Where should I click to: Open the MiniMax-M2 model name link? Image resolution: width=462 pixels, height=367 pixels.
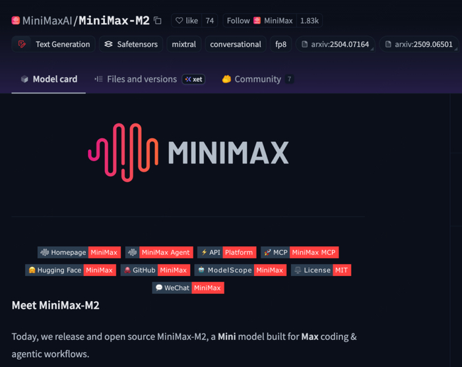[x=114, y=20]
